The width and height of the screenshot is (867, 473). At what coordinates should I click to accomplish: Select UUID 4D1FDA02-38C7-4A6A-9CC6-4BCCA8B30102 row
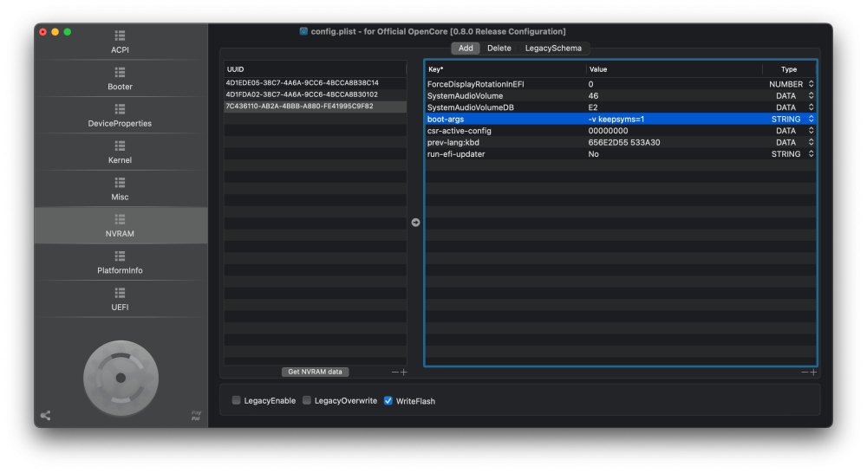click(316, 94)
